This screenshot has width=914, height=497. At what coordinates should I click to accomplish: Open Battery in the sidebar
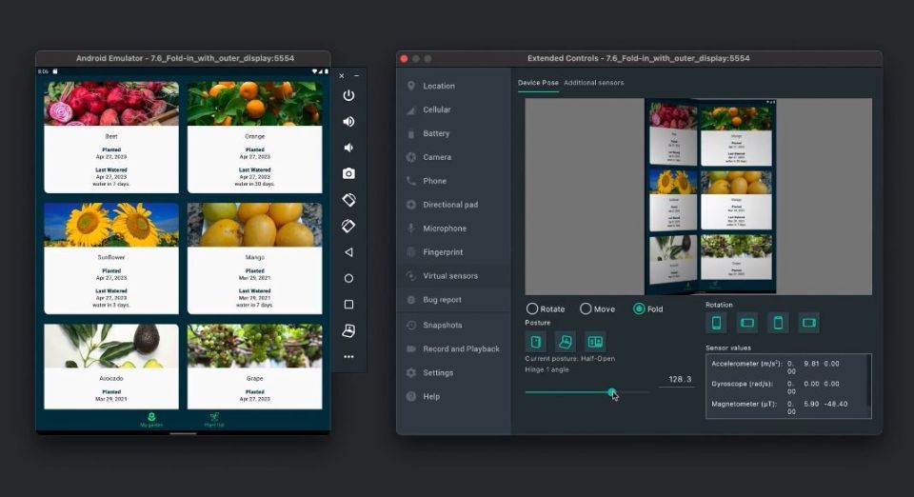coord(436,133)
